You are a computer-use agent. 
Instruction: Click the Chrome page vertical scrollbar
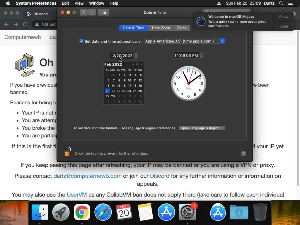coord(298,108)
